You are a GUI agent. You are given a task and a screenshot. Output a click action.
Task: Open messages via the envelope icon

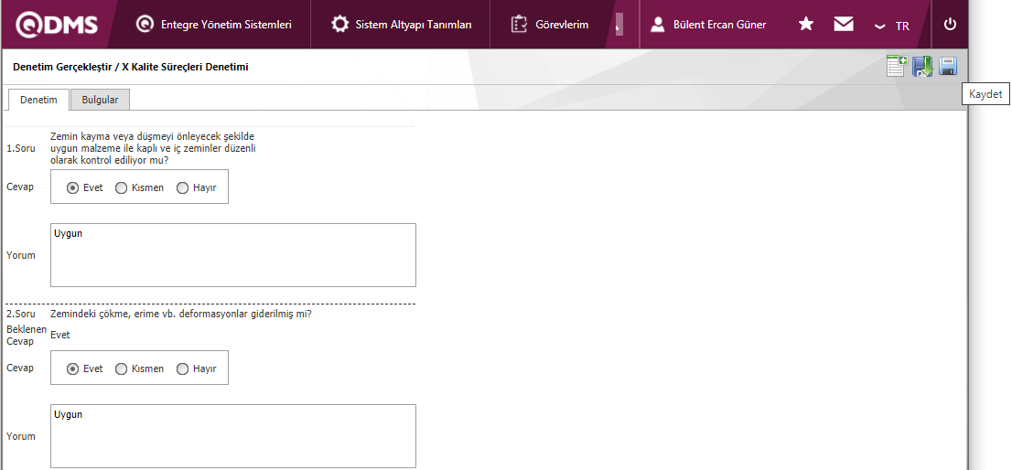[x=843, y=25]
